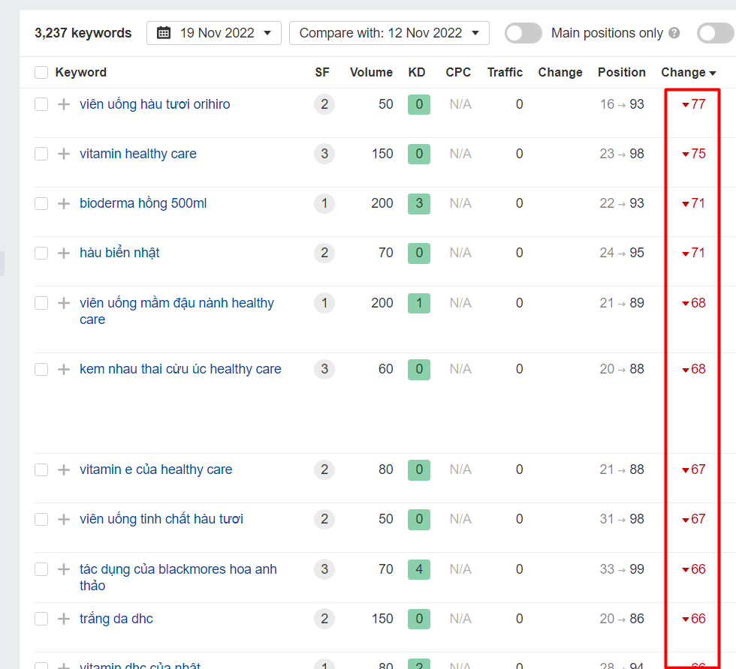Screen dimensions: 736x669
Task: Expand plus icon for bioderma hồng 500ml
Action: point(64,203)
